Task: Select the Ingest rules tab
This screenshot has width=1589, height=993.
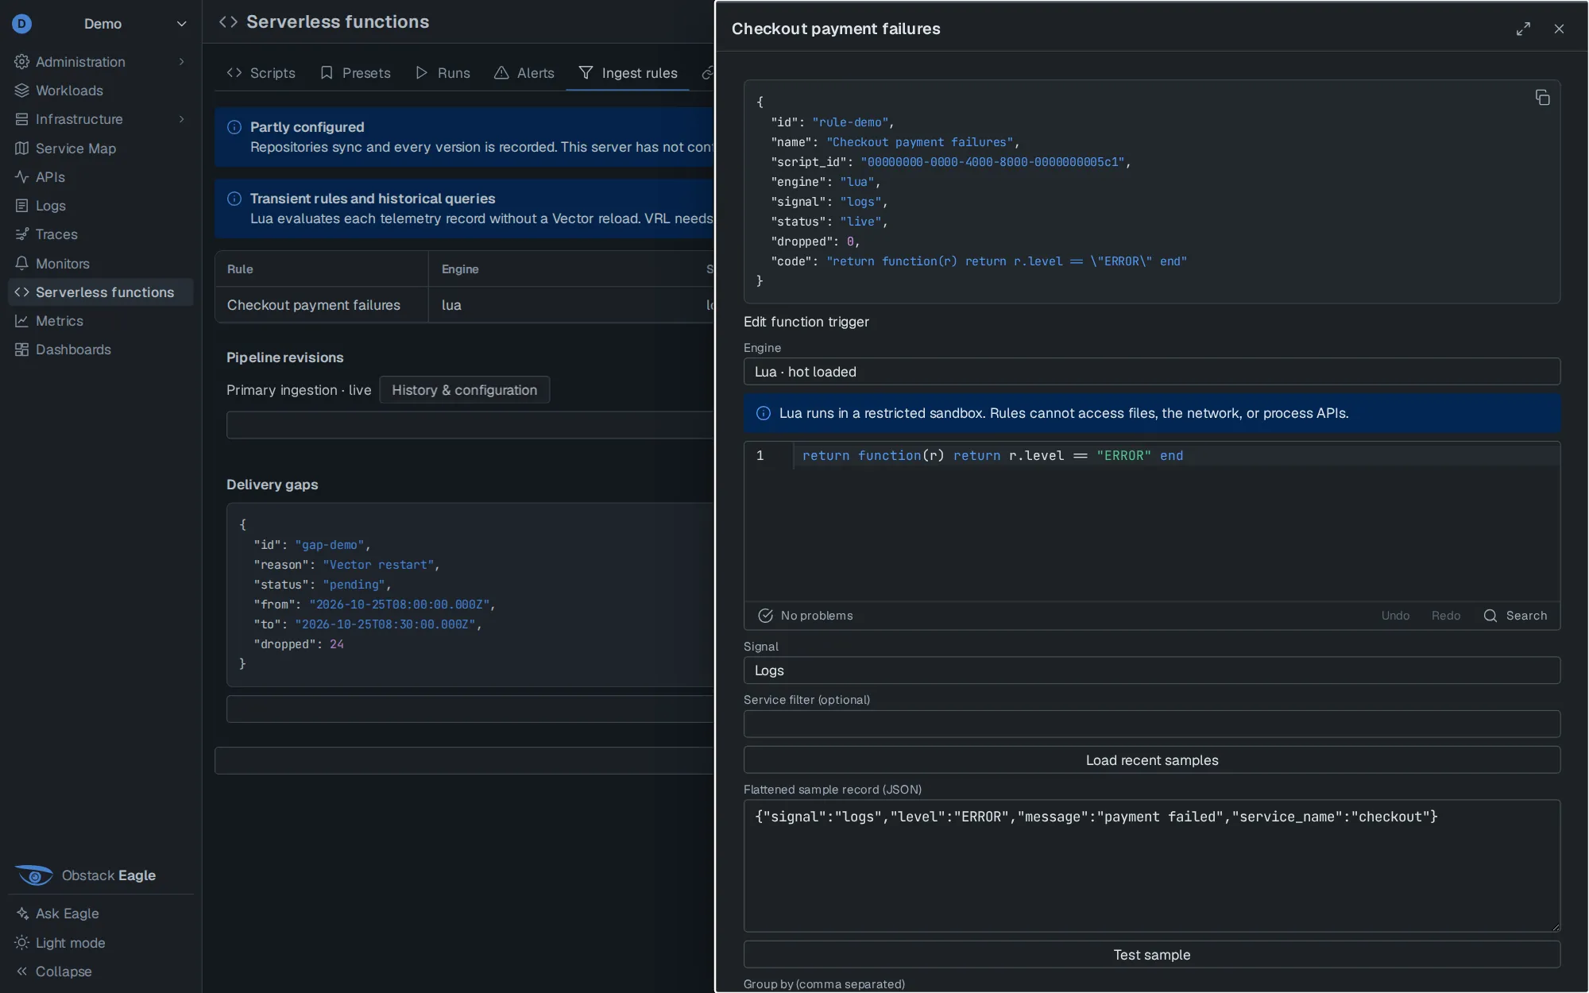Action: click(x=628, y=73)
